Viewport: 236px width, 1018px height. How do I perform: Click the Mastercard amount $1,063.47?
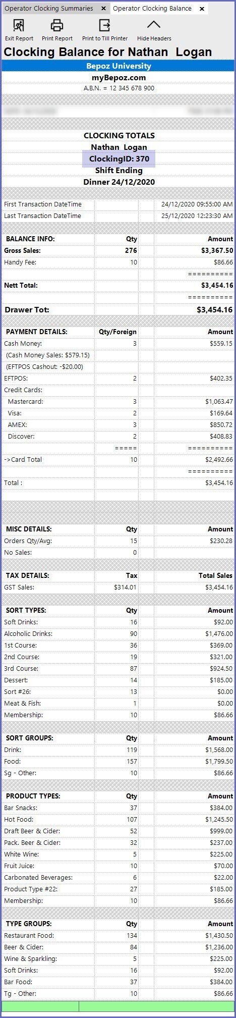pyautogui.click(x=219, y=402)
